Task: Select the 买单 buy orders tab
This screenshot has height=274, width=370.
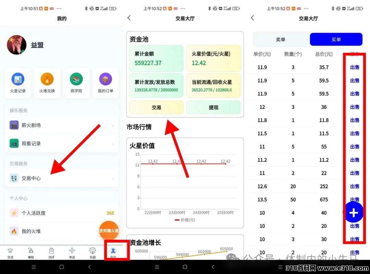Action: click(336, 39)
